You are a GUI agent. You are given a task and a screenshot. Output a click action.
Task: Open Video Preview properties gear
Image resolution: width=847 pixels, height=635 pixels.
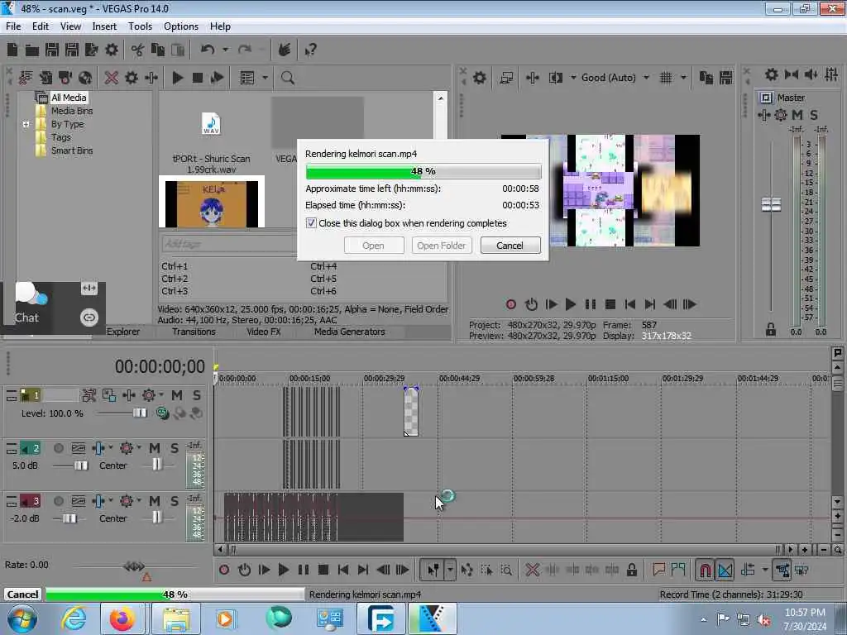coord(480,78)
